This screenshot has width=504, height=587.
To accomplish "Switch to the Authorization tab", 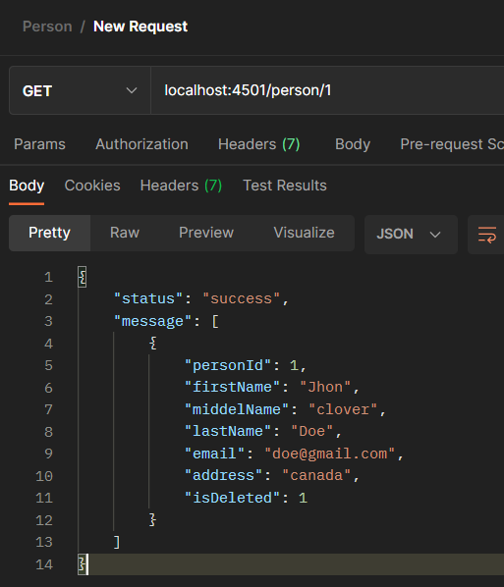I will [x=141, y=144].
